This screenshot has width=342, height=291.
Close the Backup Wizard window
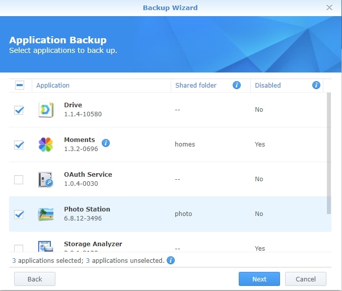pos(329,8)
